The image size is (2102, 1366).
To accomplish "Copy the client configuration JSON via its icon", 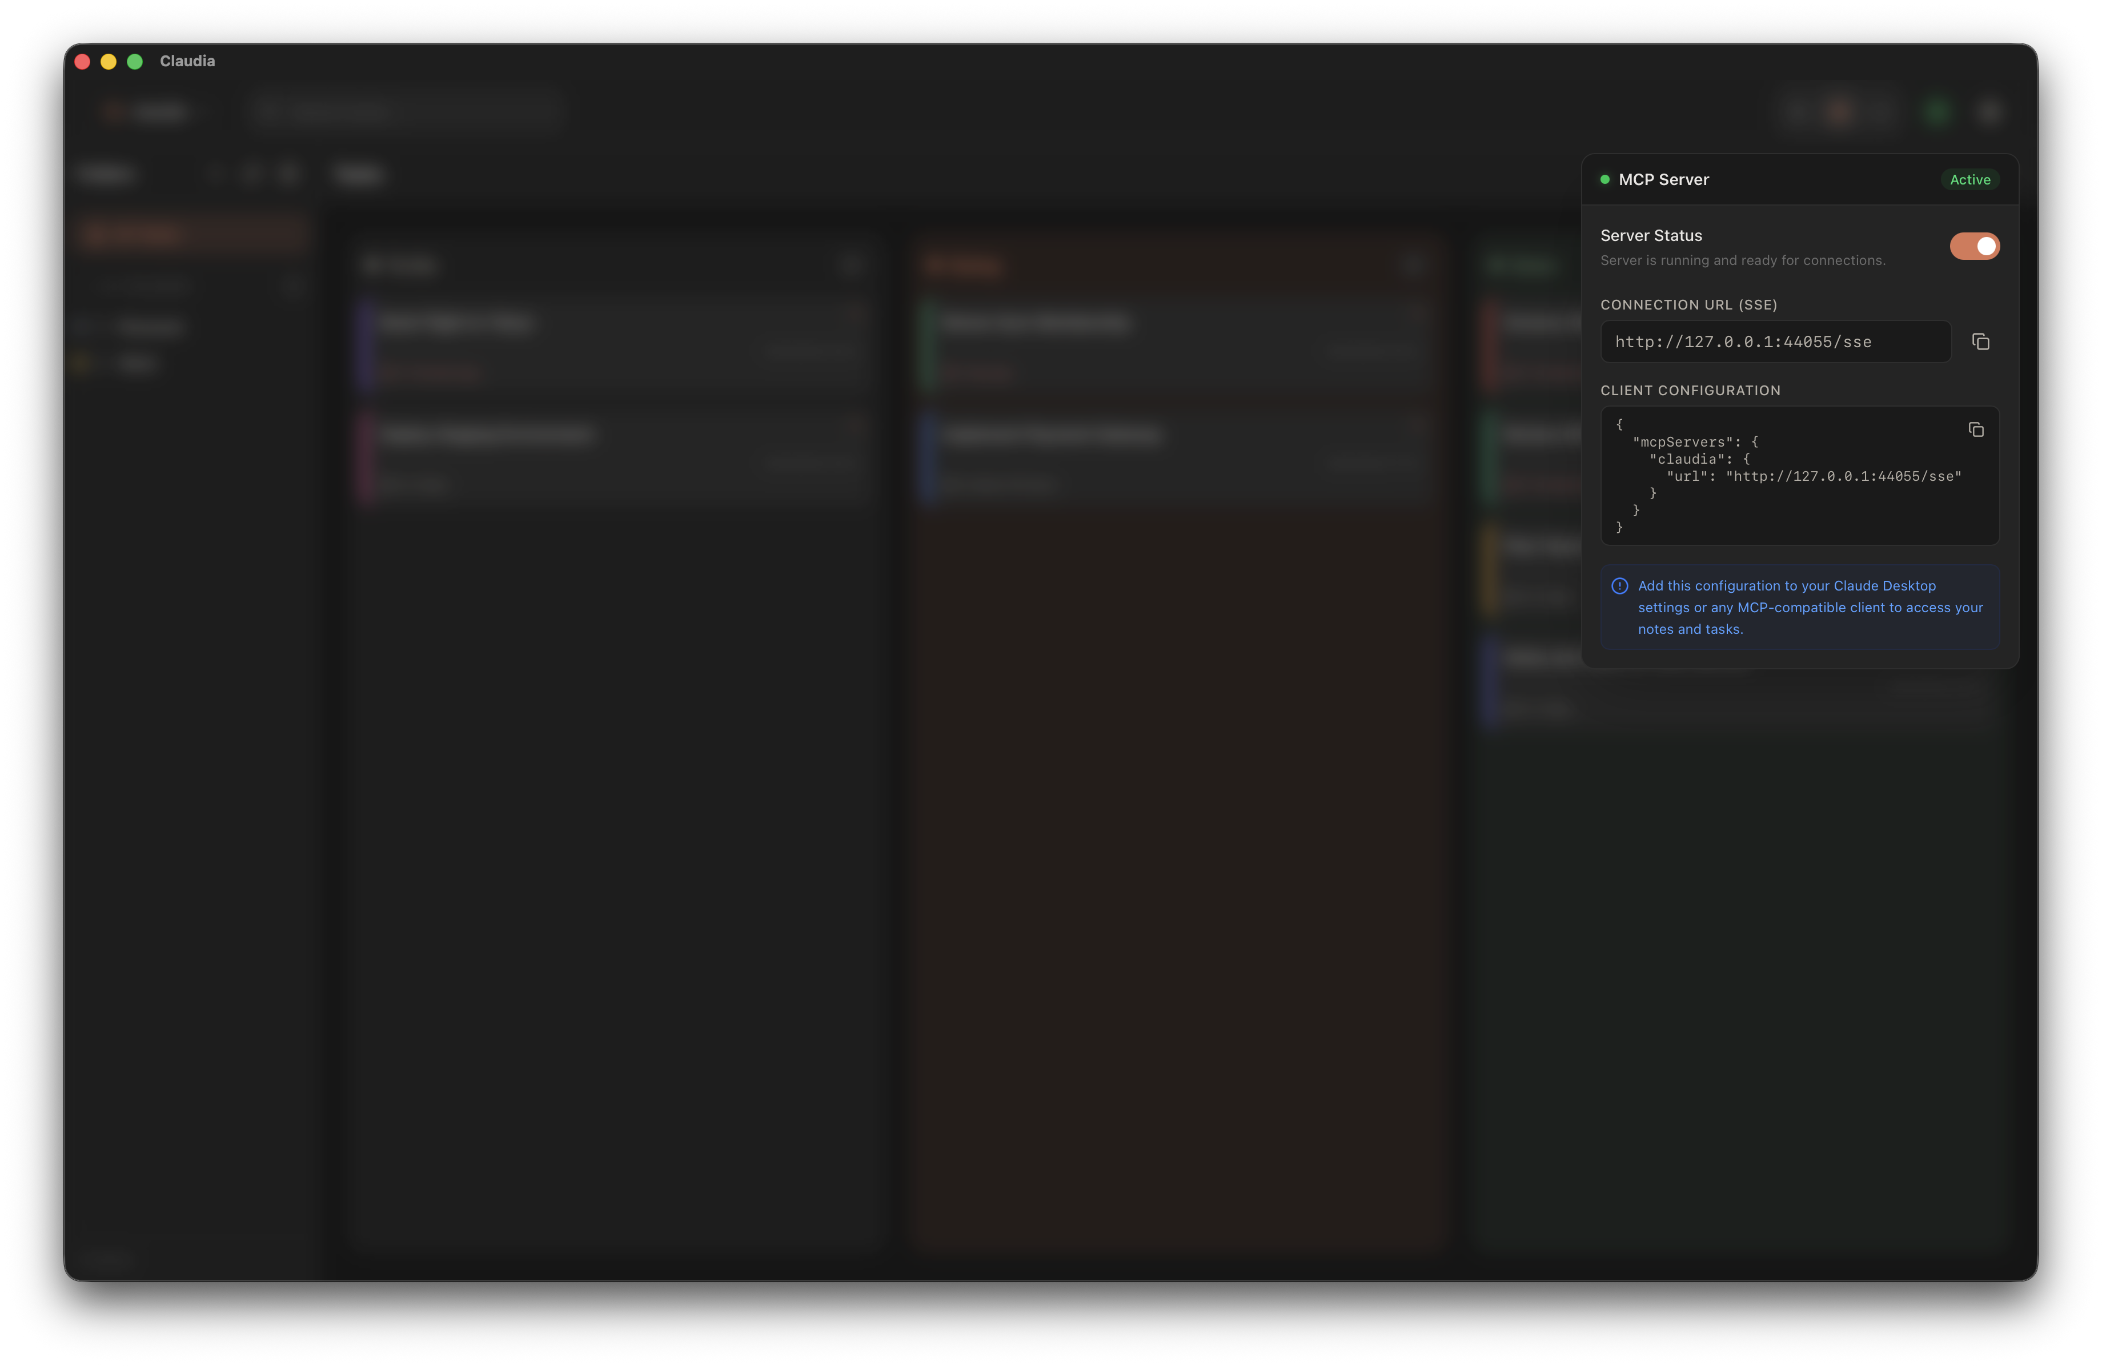I will pyautogui.click(x=1976, y=430).
